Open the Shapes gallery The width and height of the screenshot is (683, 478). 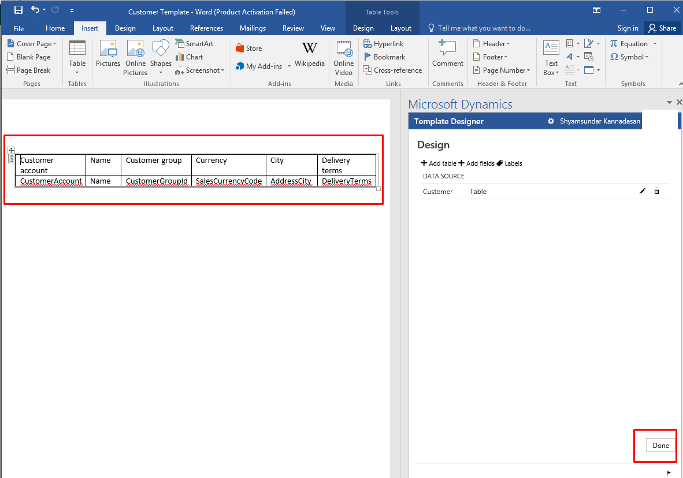coord(161,58)
